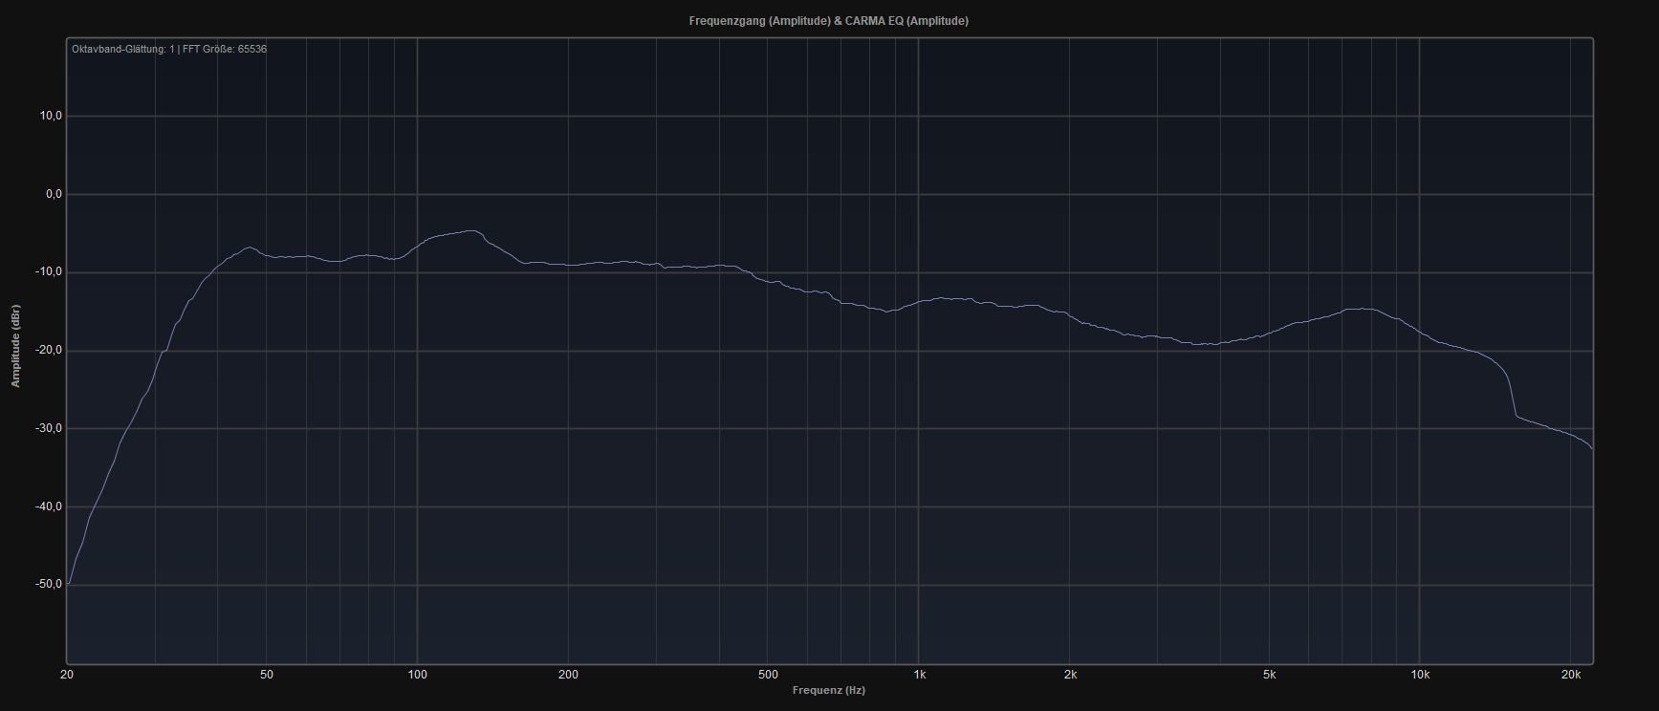This screenshot has width=1659, height=711.
Task: Click the 500 Hz x-axis tick label
Action: pos(768,675)
